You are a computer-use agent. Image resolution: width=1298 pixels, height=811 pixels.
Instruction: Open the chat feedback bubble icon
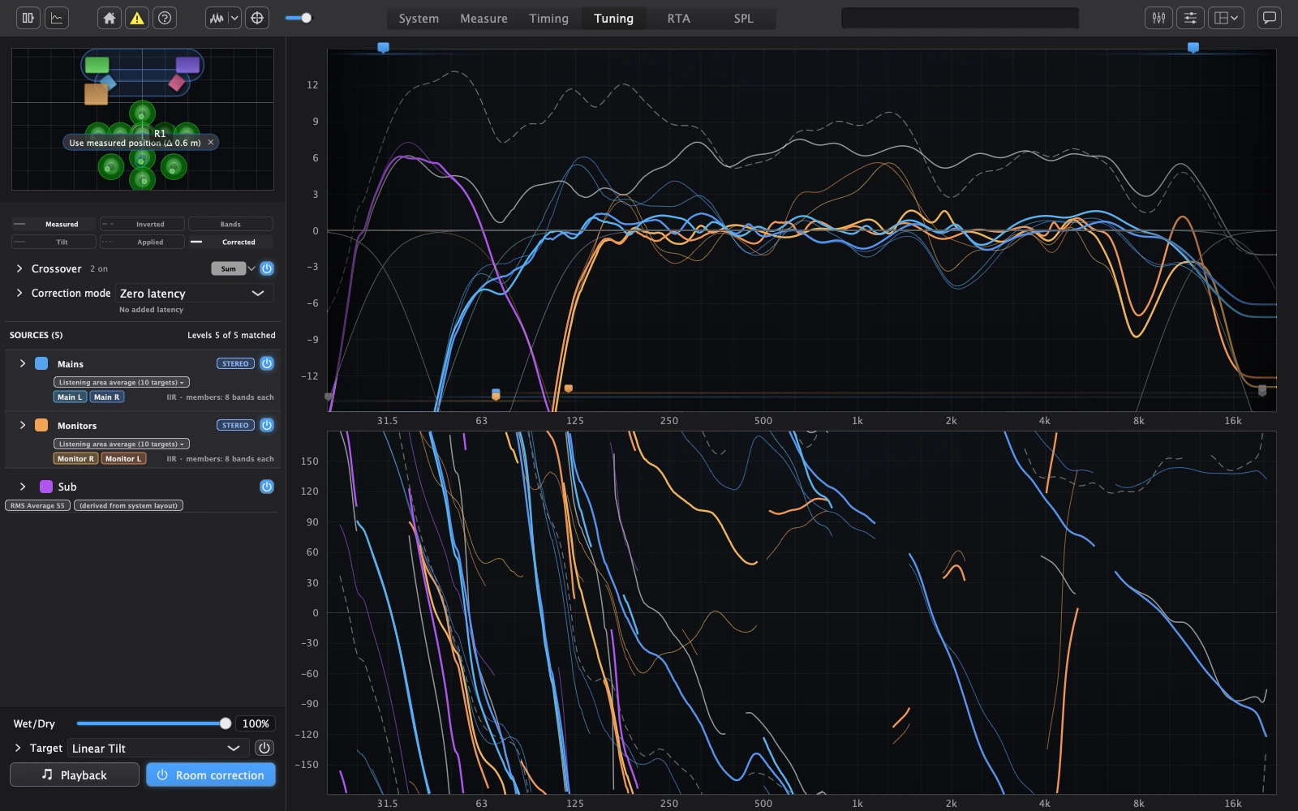point(1269,18)
